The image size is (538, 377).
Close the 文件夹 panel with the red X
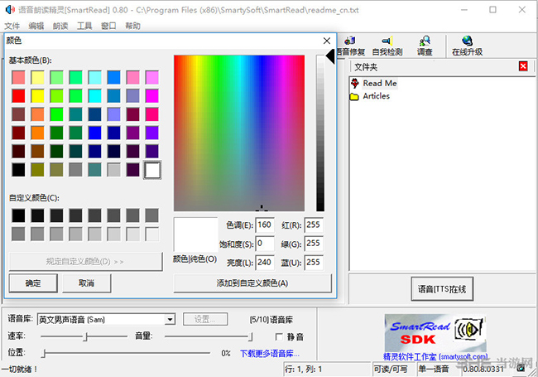(x=523, y=66)
